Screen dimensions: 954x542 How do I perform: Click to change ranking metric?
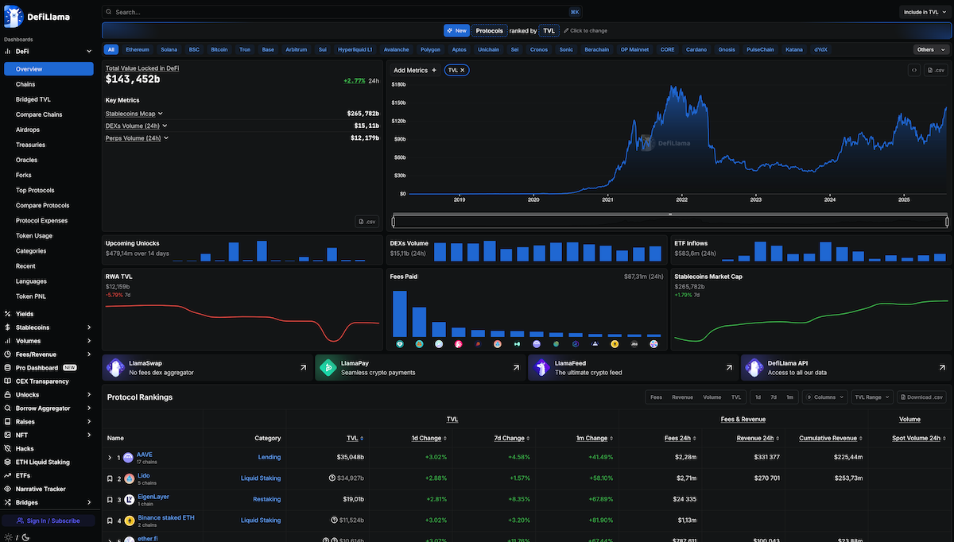[585, 30]
